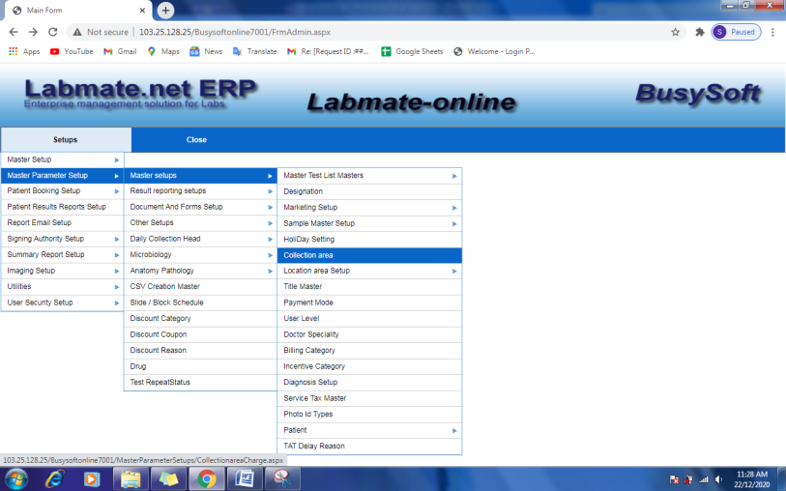Open the Chrome three-dot menu

[772, 32]
